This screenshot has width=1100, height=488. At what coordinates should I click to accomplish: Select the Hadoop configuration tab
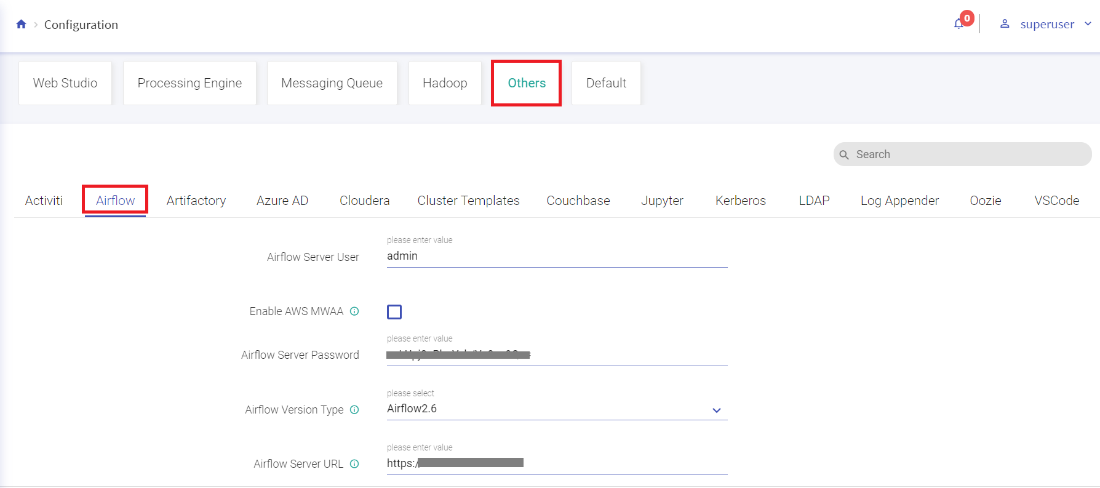point(445,83)
